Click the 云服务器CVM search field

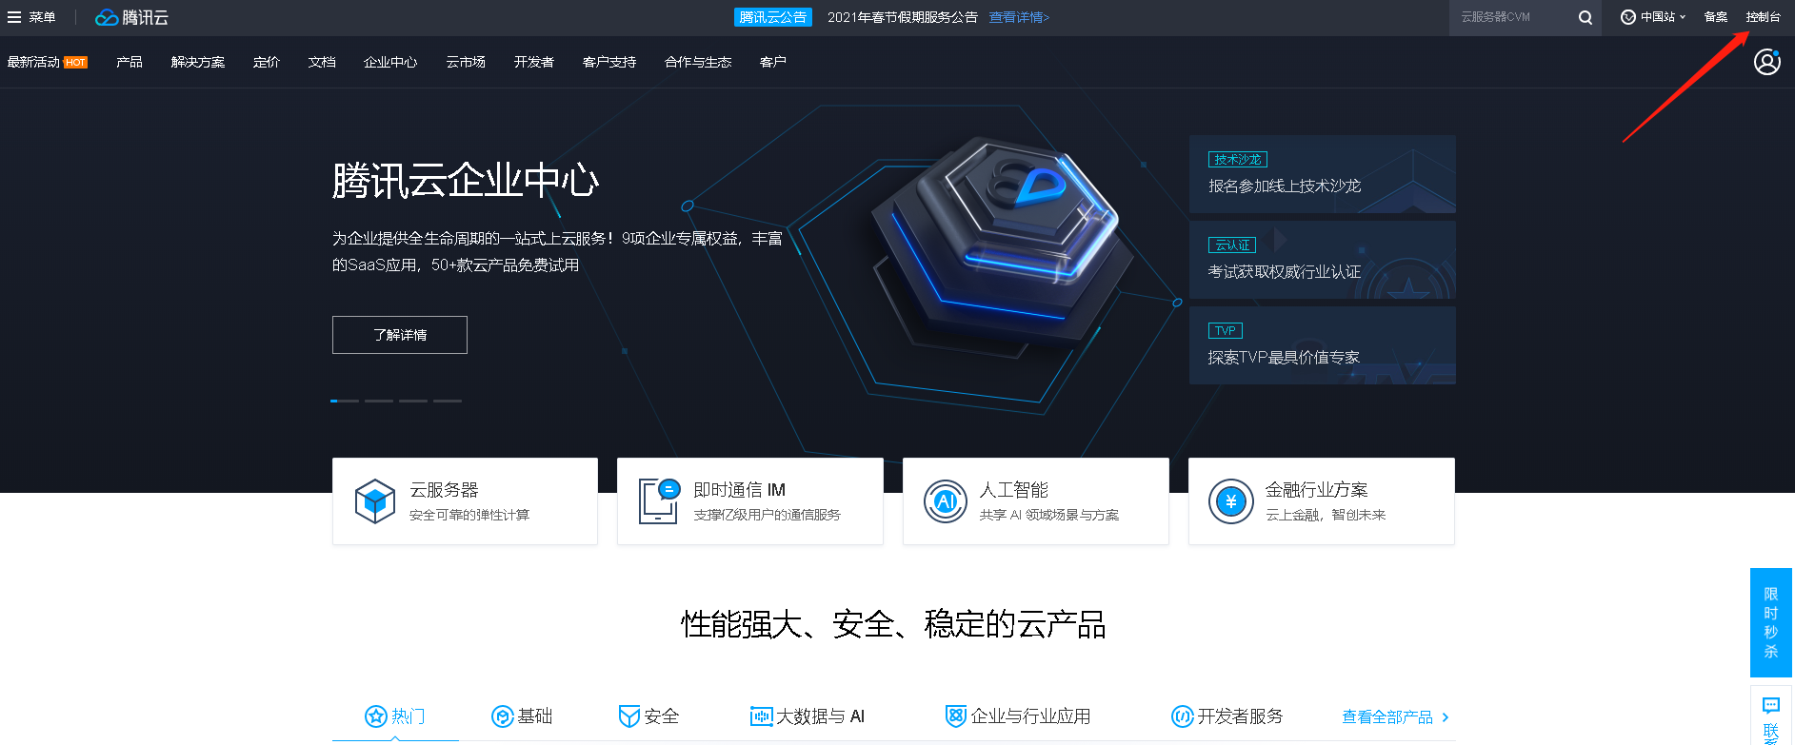1512,17
